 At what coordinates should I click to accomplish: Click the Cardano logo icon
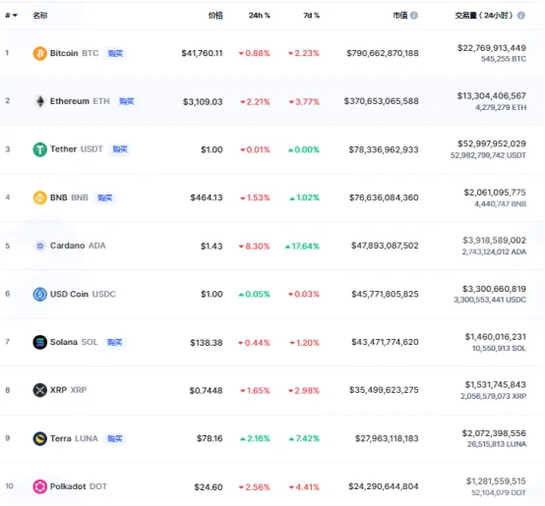click(40, 246)
